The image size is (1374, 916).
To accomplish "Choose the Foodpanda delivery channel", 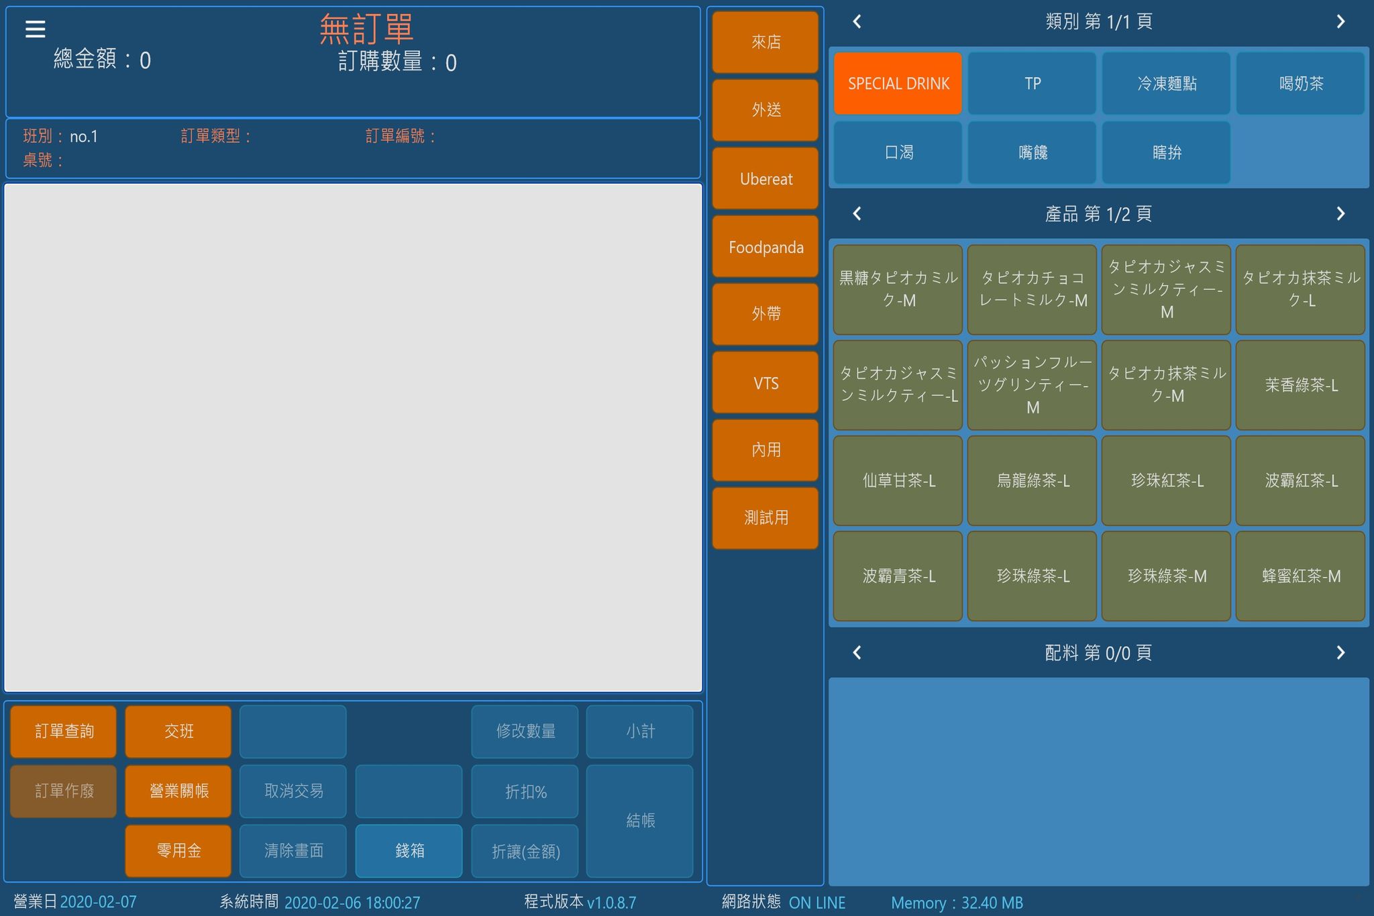I will coord(765,247).
